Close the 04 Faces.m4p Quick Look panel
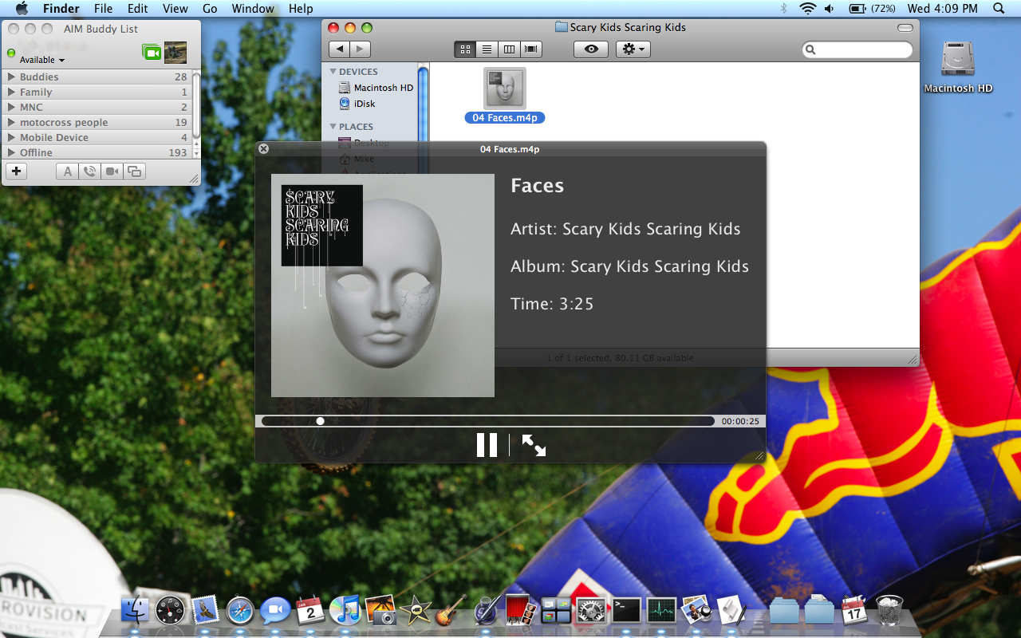The image size is (1021, 638). click(264, 148)
